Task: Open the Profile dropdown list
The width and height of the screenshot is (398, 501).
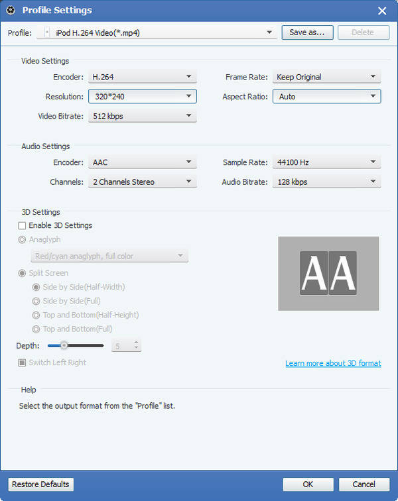Action: 161,32
